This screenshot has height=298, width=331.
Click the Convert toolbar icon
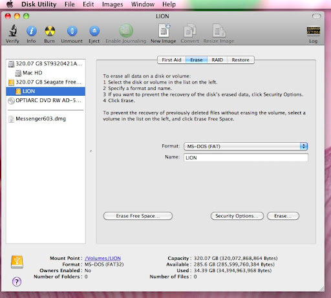click(189, 30)
